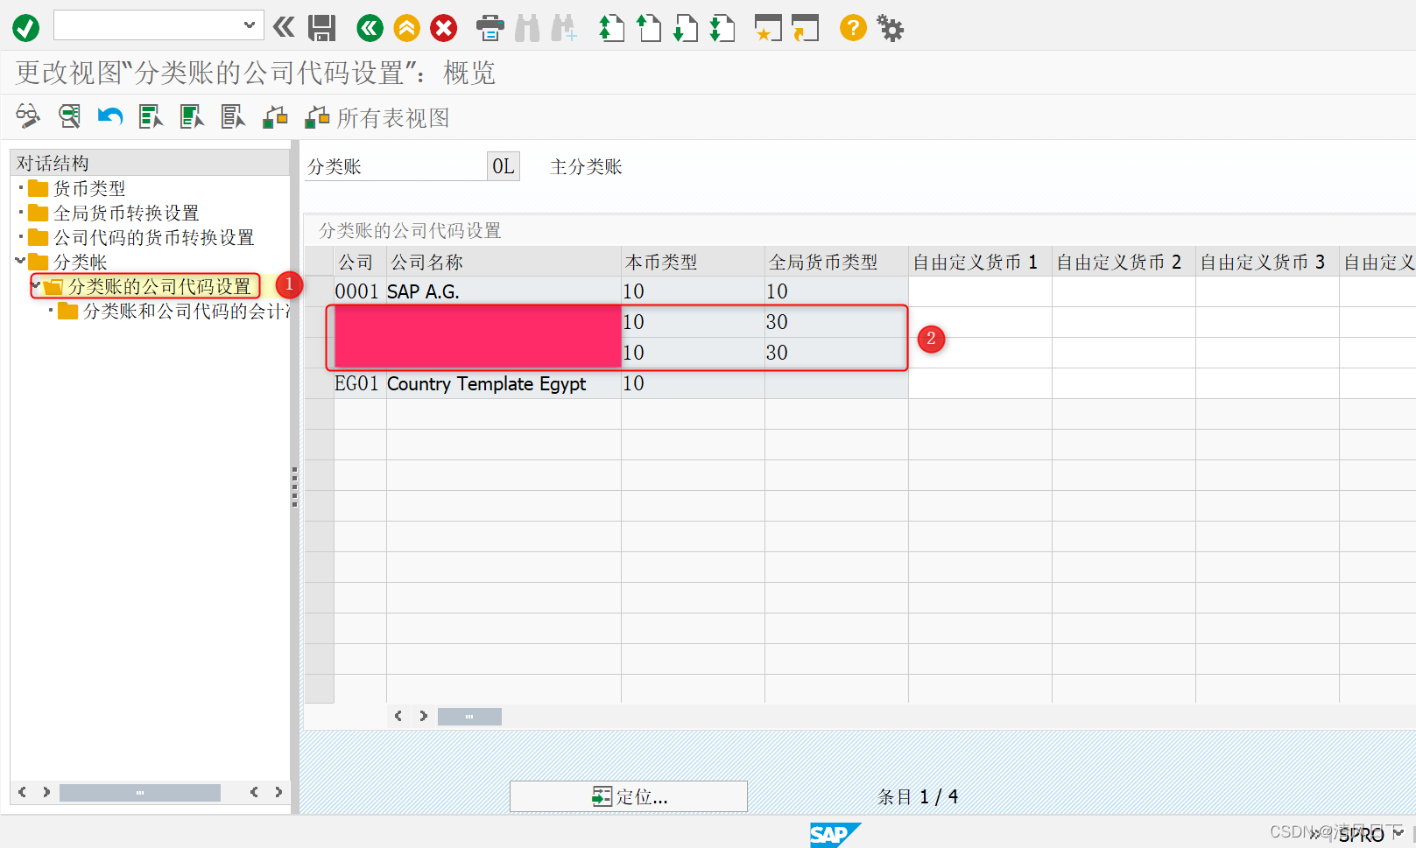Click the 分类账 field value 0L

pyautogui.click(x=503, y=166)
